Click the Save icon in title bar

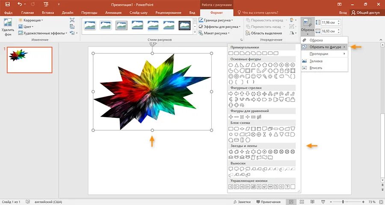8,4
